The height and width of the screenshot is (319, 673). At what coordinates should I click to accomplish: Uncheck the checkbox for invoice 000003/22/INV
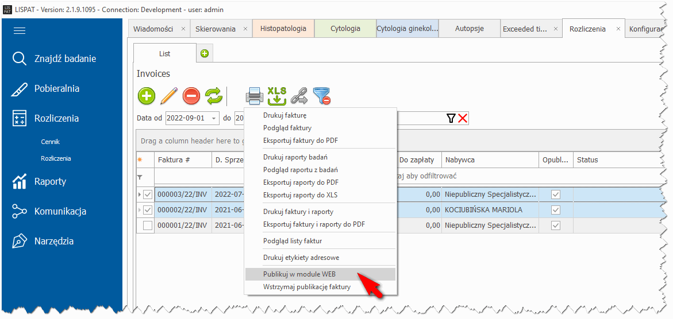tap(148, 195)
